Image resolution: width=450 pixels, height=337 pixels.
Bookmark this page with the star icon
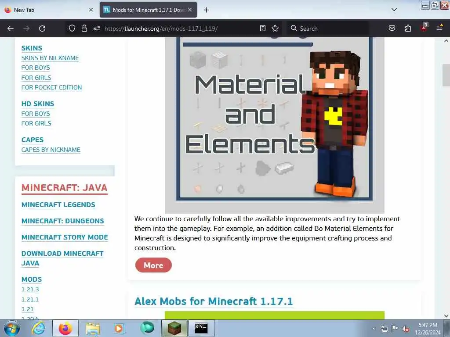(x=275, y=29)
